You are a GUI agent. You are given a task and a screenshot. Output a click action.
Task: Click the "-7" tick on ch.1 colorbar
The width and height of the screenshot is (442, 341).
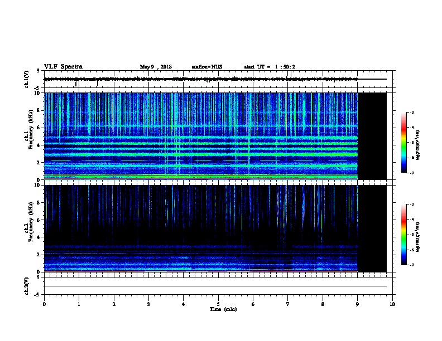point(411,173)
